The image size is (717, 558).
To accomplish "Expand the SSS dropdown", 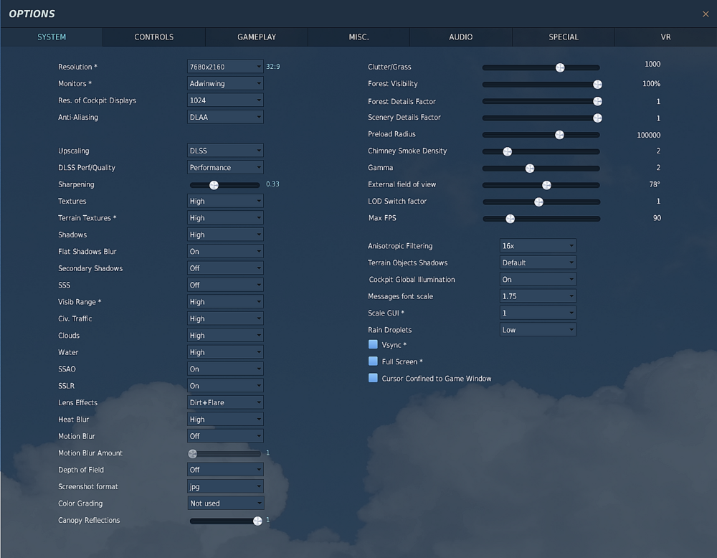I will [225, 285].
